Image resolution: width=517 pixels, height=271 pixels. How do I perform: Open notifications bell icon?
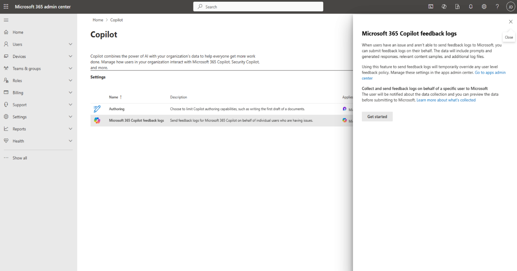[x=471, y=6]
